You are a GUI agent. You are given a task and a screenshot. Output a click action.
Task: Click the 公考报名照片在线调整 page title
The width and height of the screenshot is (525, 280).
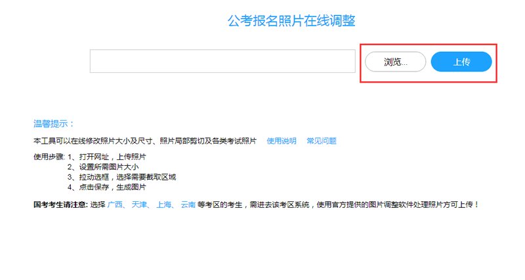click(291, 21)
